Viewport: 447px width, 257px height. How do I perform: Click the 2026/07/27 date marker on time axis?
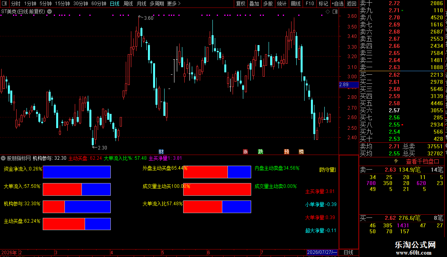[x=322, y=252]
